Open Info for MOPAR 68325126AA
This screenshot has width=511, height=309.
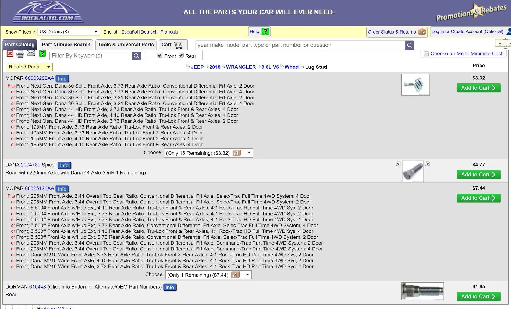click(62, 189)
